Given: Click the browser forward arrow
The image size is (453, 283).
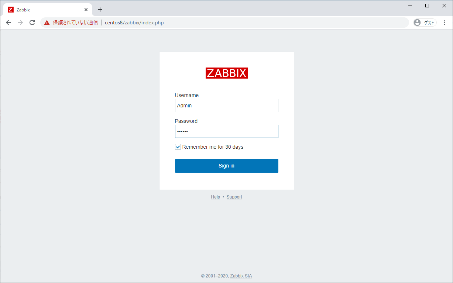Looking at the screenshot, I should (20, 23).
